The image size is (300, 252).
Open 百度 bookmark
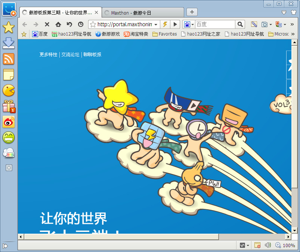[x=40, y=34]
